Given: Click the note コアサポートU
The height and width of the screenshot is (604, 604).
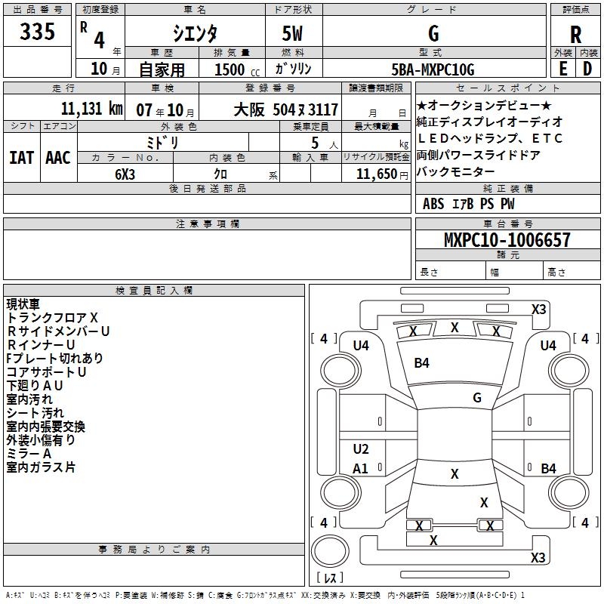Looking at the screenshot, I should pyautogui.click(x=46, y=371).
